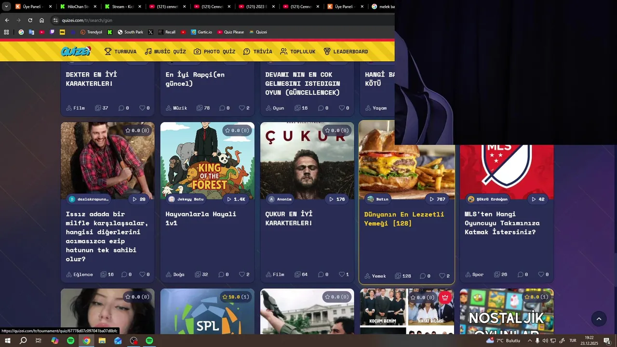Open the Nostaljik Oyunlar quiz thumbnail
The image size is (617, 347).
tap(507, 311)
